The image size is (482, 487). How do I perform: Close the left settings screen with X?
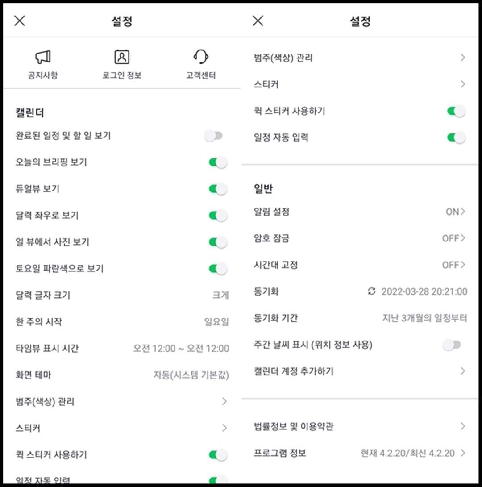[20, 21]
